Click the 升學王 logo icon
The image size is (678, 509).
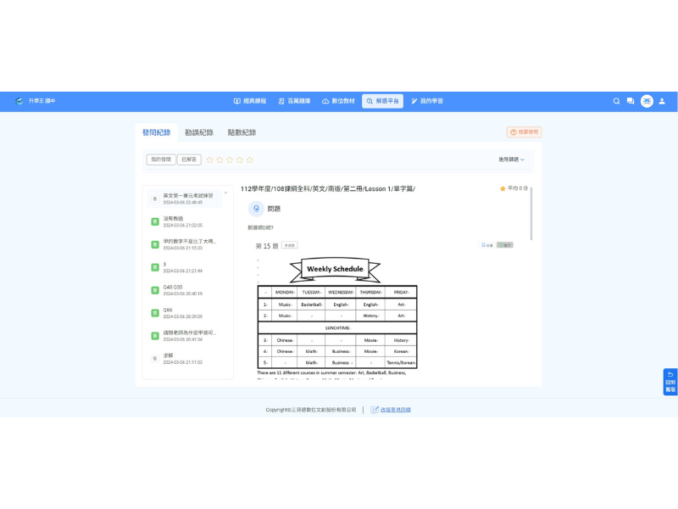[19, 101]
